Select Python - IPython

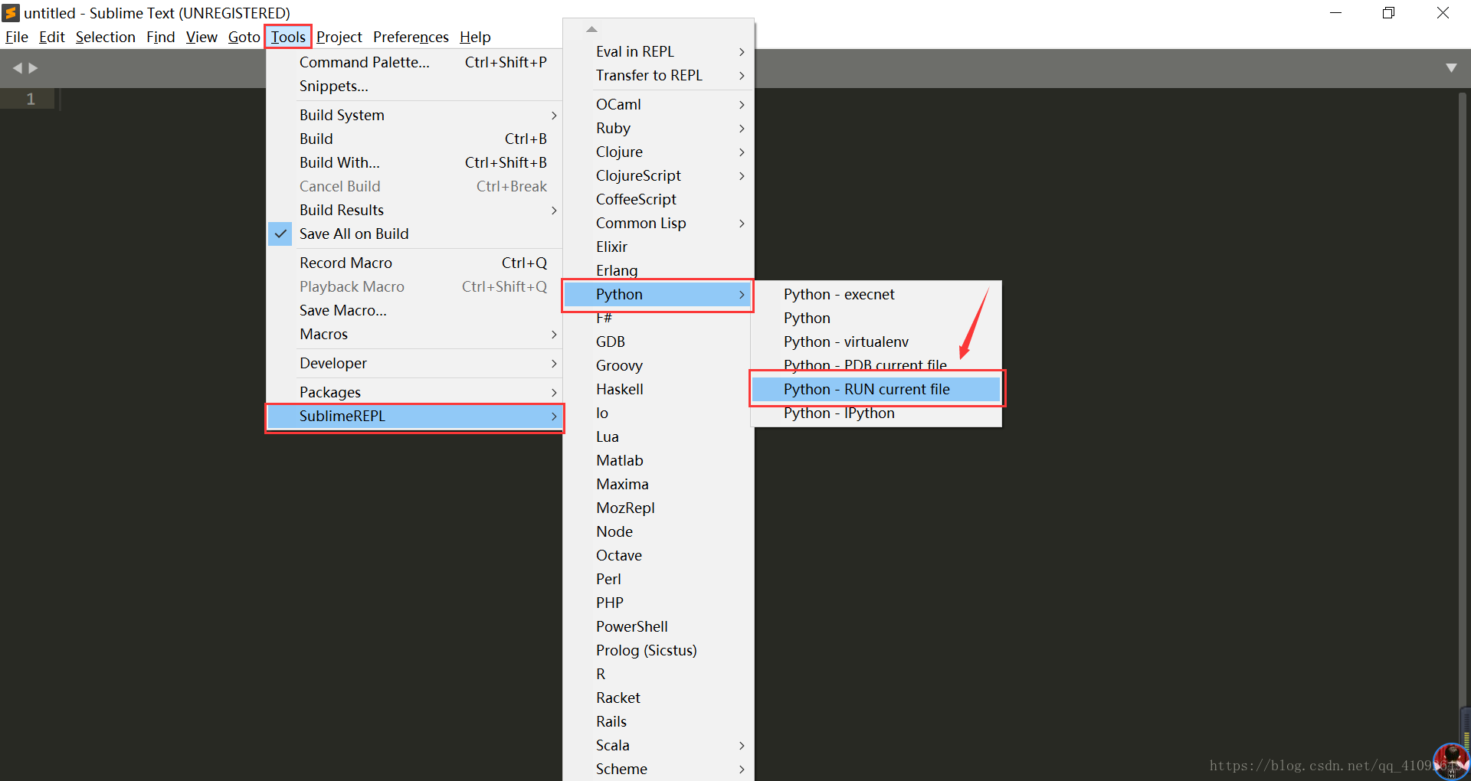[x=876, y=413]
